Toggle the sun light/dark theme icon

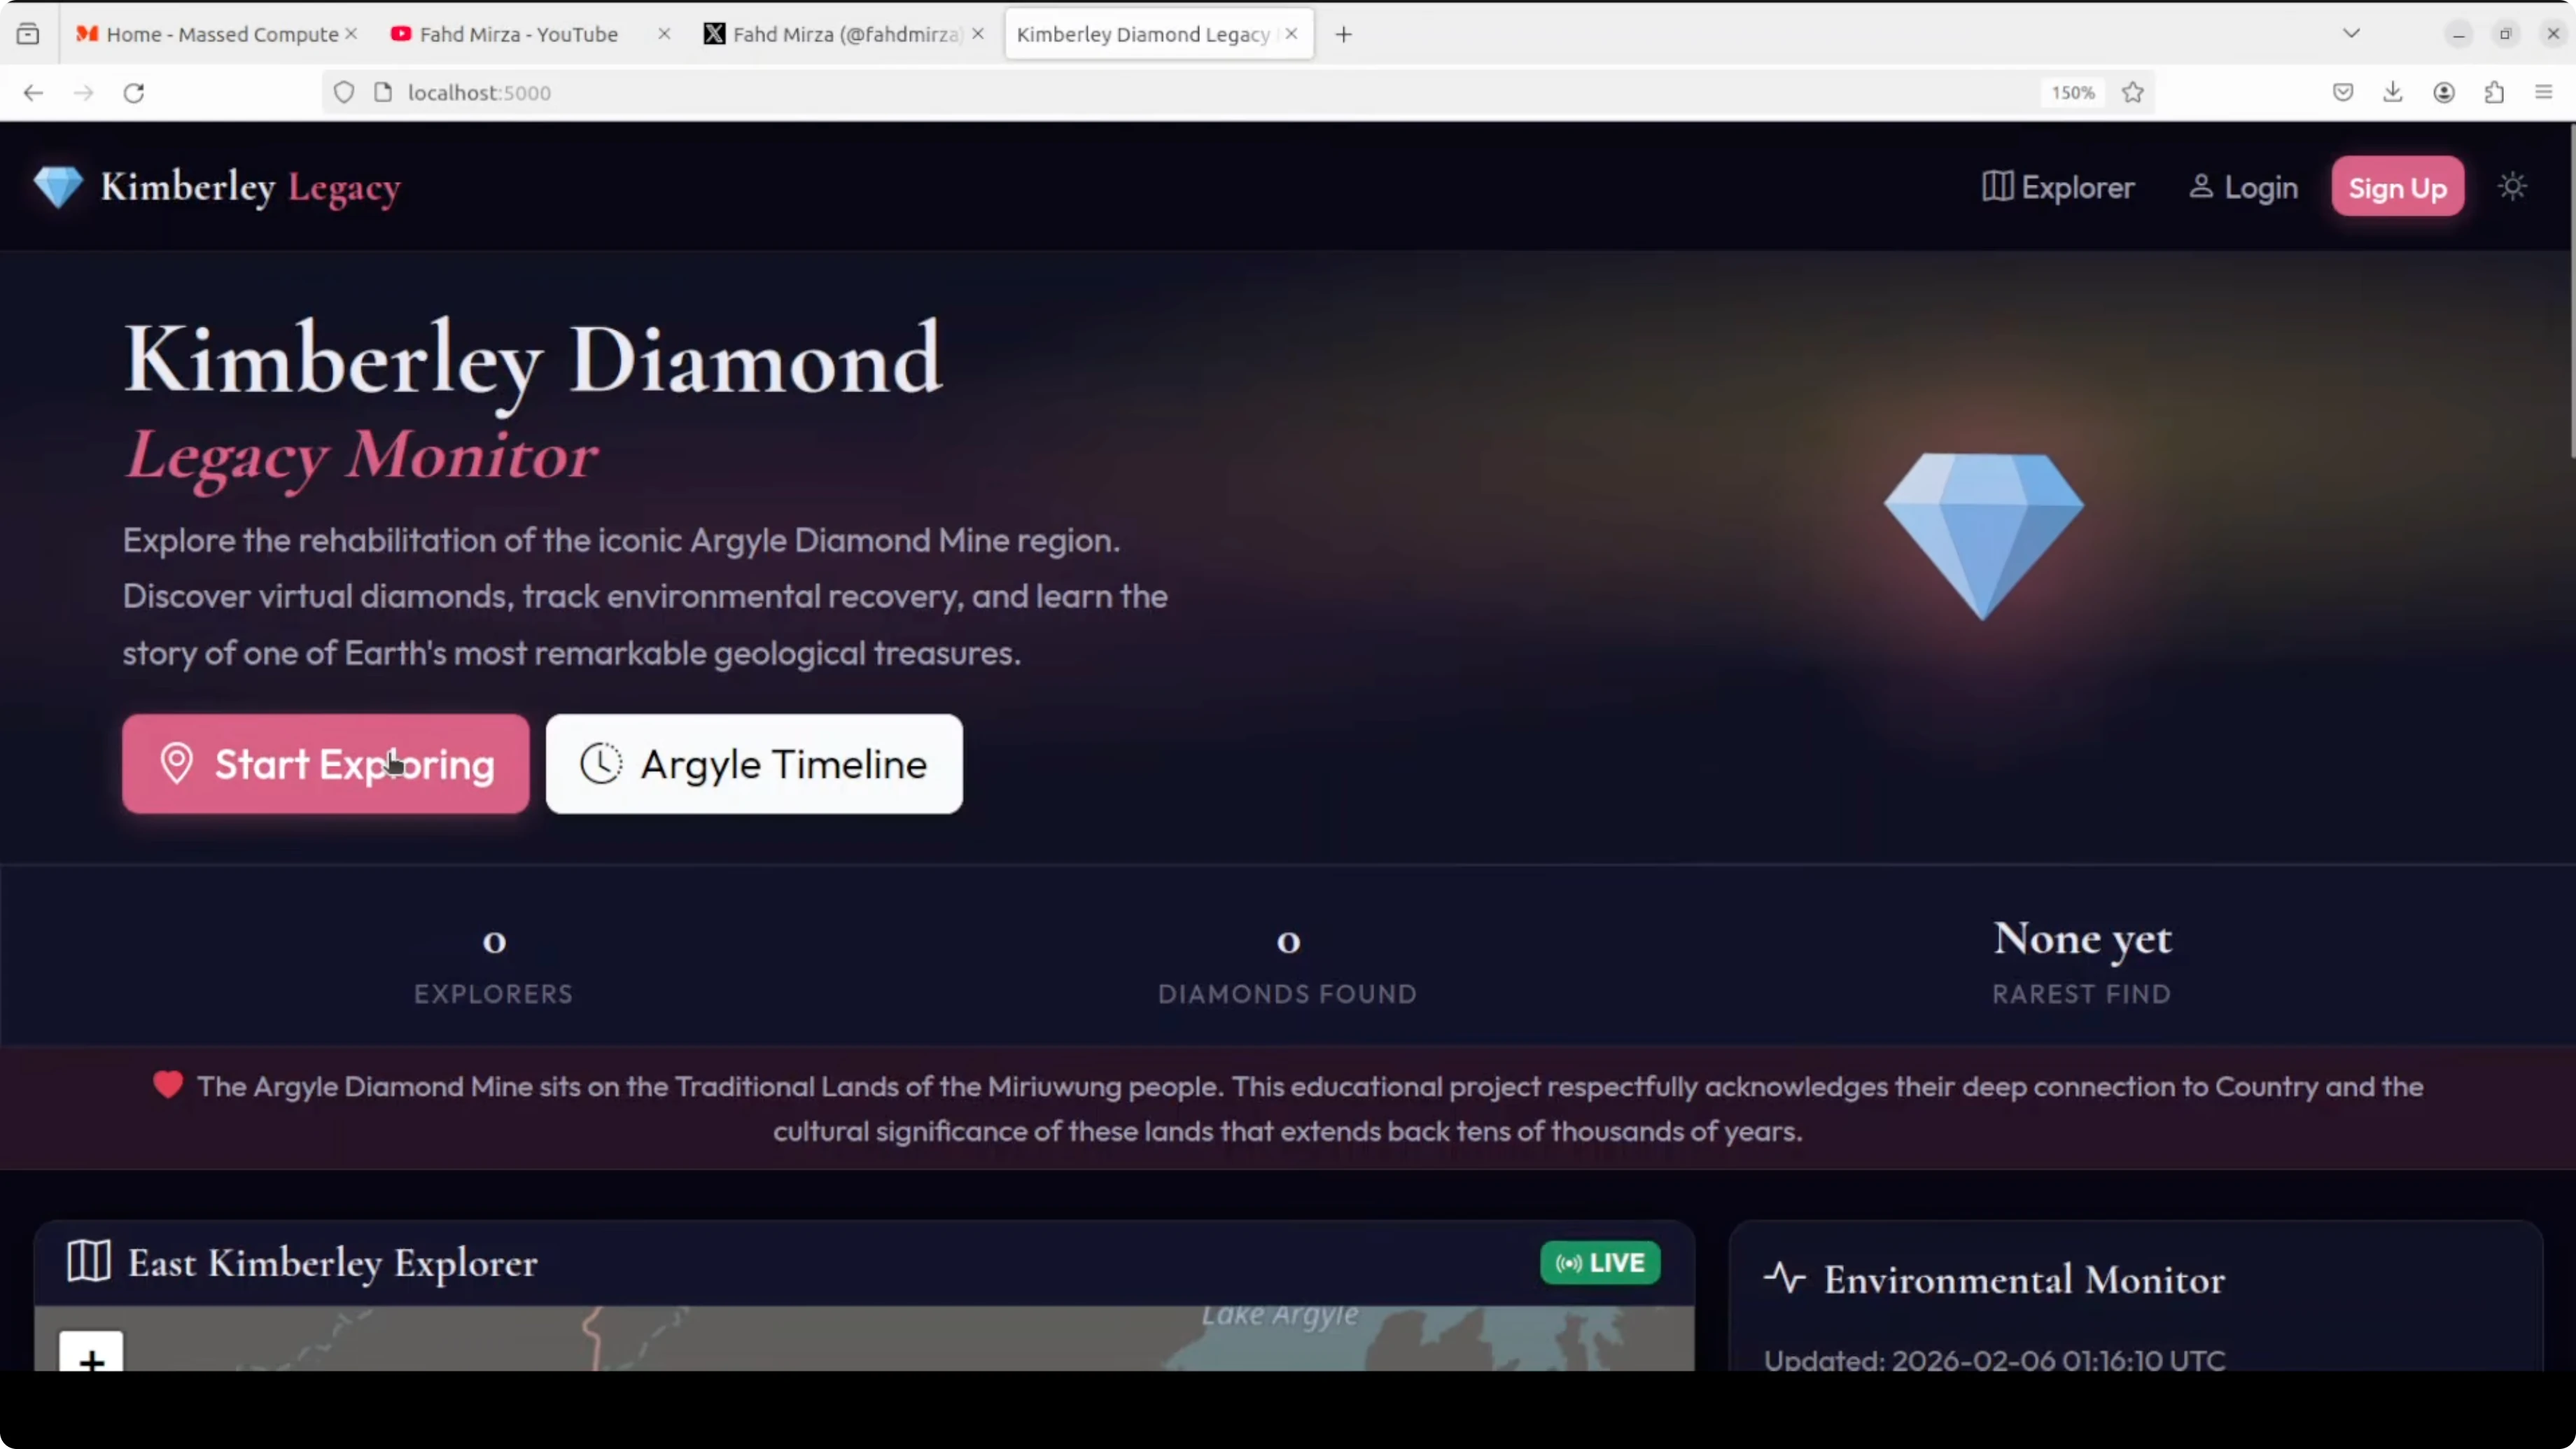point(2512,187)
